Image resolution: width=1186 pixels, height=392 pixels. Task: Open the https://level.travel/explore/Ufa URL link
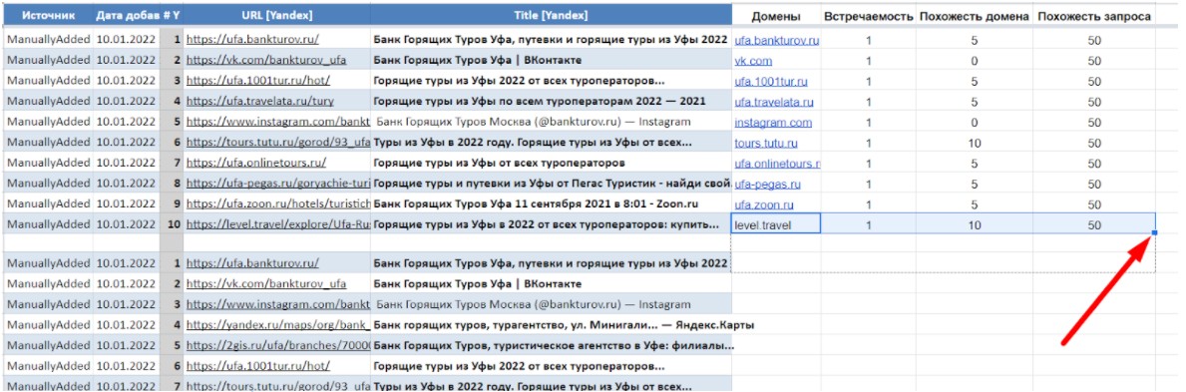pos(277,224)
